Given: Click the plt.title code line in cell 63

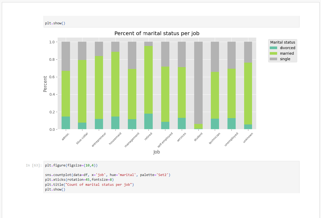Looking at the screenshot, I should pyautogui.click(x=89, y=184).
